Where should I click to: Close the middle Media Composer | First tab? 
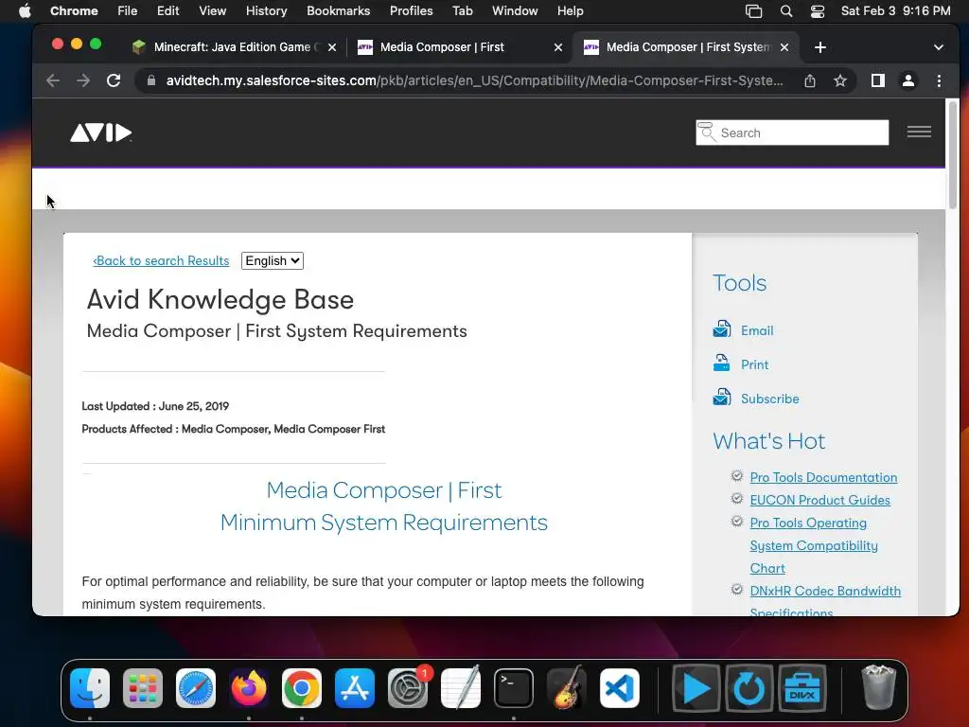pos(558,47)
